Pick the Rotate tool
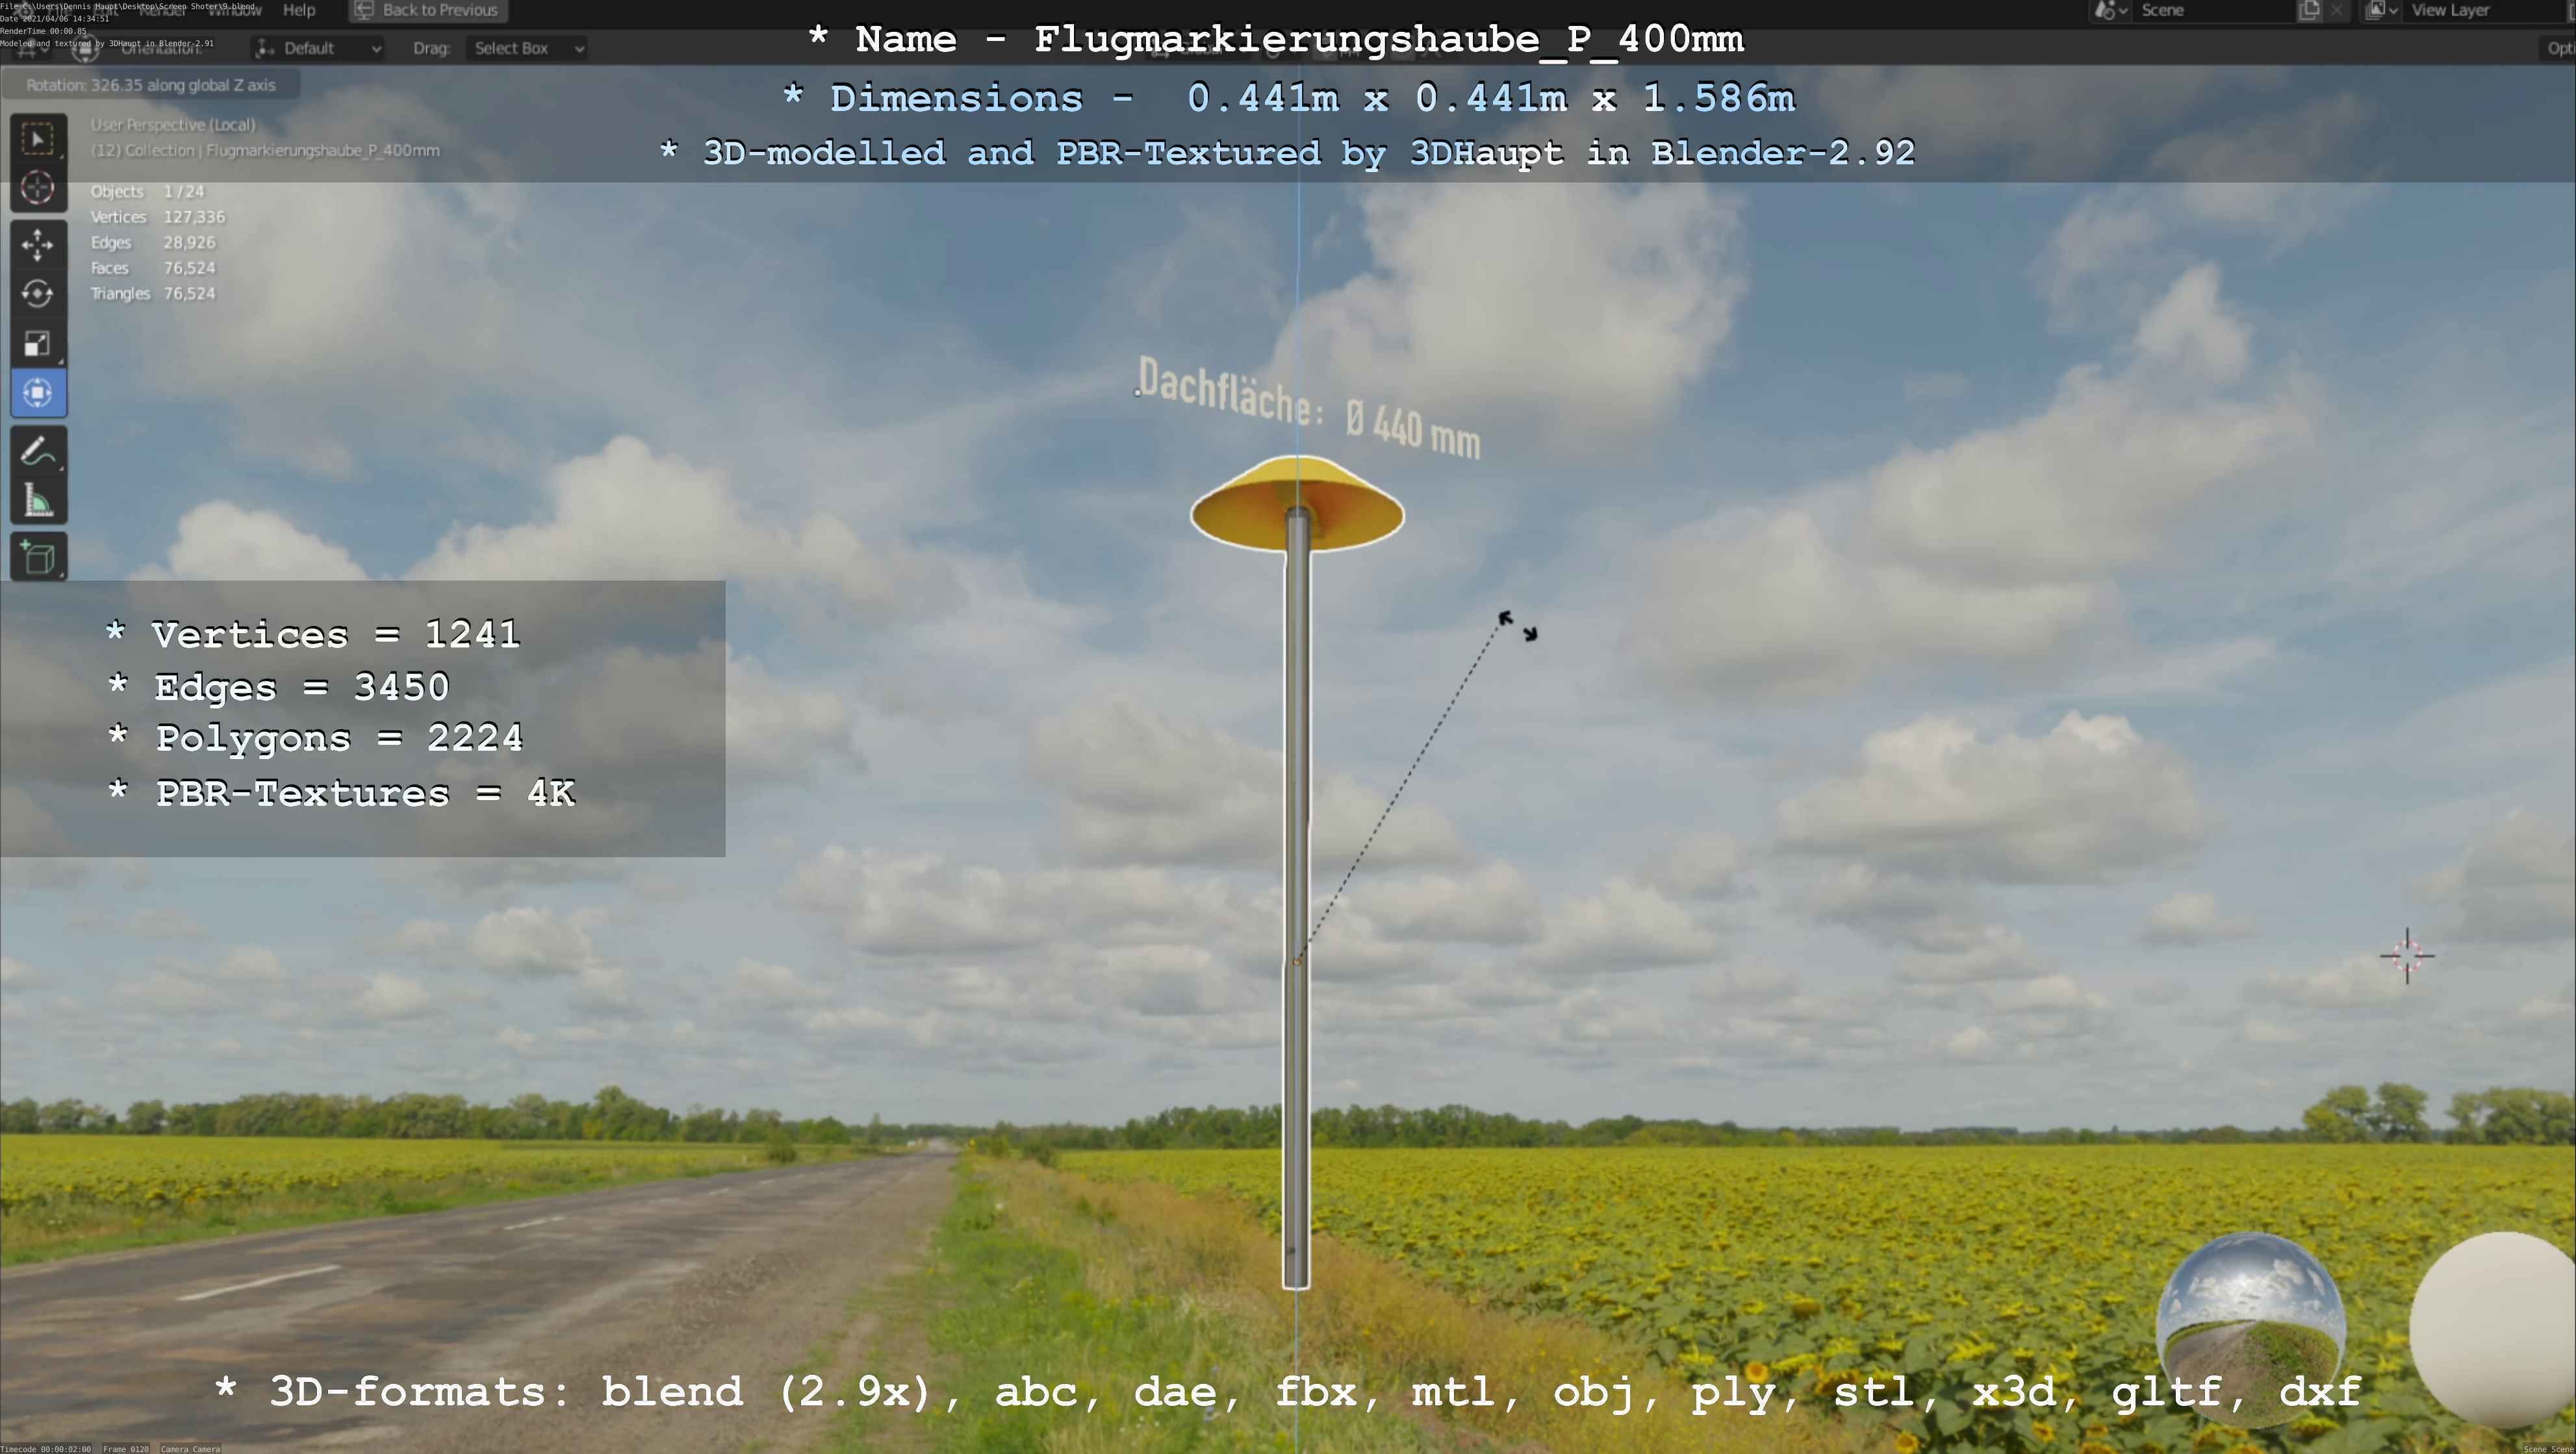The height and width of the screenshot is (1454, 2576). [x=38, y=294]
